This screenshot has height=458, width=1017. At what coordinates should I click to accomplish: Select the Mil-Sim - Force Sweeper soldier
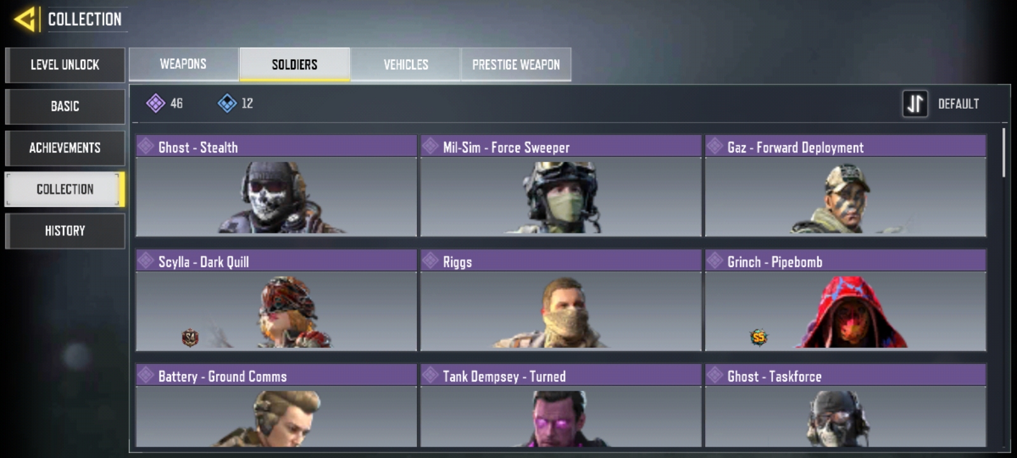[x=561, y=185]
